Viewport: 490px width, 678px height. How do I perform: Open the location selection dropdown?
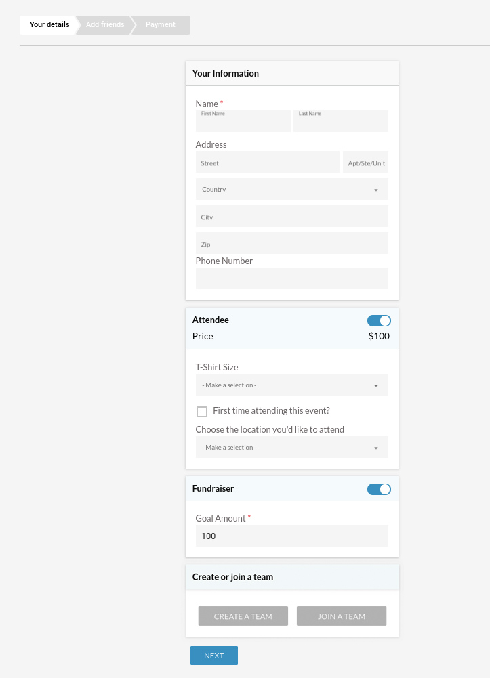click(292, 447)
